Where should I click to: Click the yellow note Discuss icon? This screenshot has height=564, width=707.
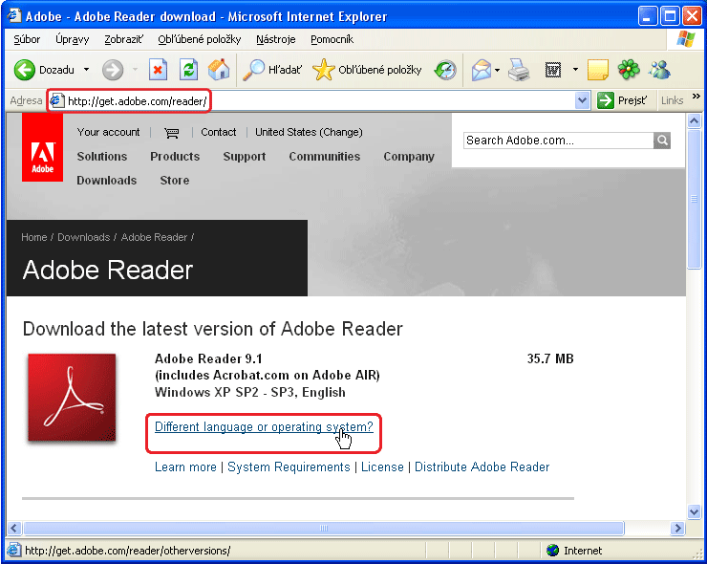(598, 70)
